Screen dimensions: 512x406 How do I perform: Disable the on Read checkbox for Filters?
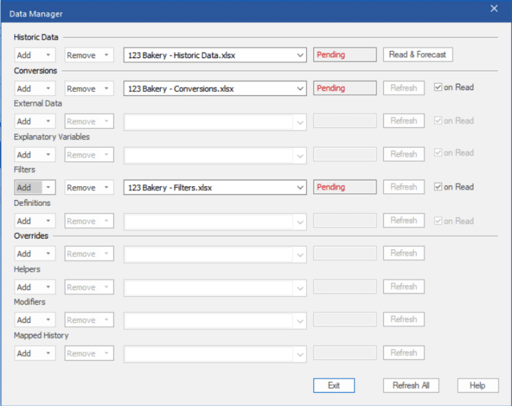point(438,186)
